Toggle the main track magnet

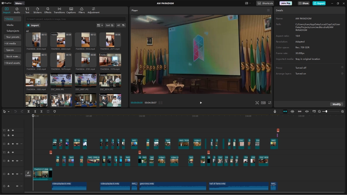(285, 112)
